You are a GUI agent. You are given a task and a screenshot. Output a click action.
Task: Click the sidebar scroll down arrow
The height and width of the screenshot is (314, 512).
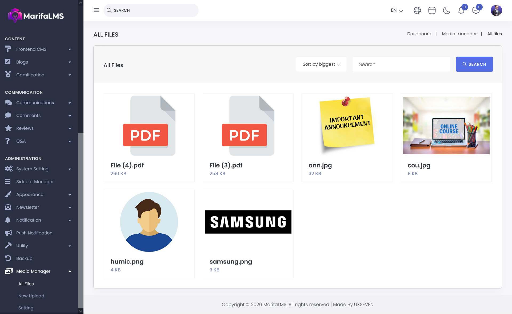point(81,311)
